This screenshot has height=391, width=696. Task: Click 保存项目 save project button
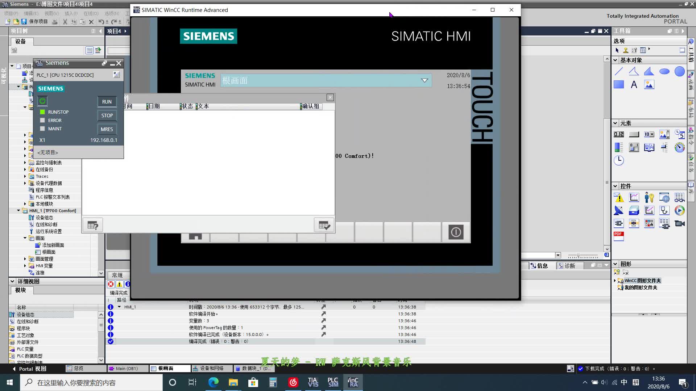(34, 22)
